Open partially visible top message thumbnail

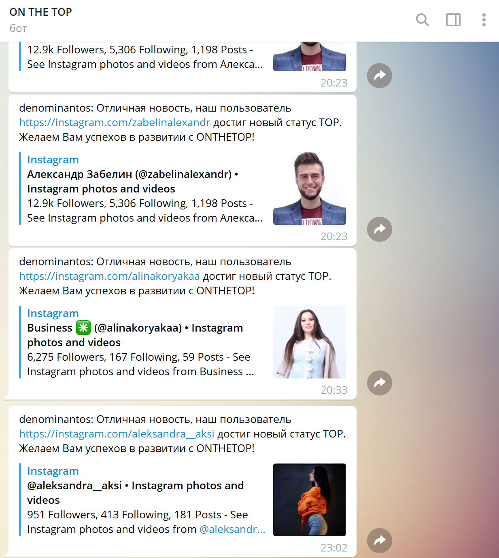click(x=310, y=57)
